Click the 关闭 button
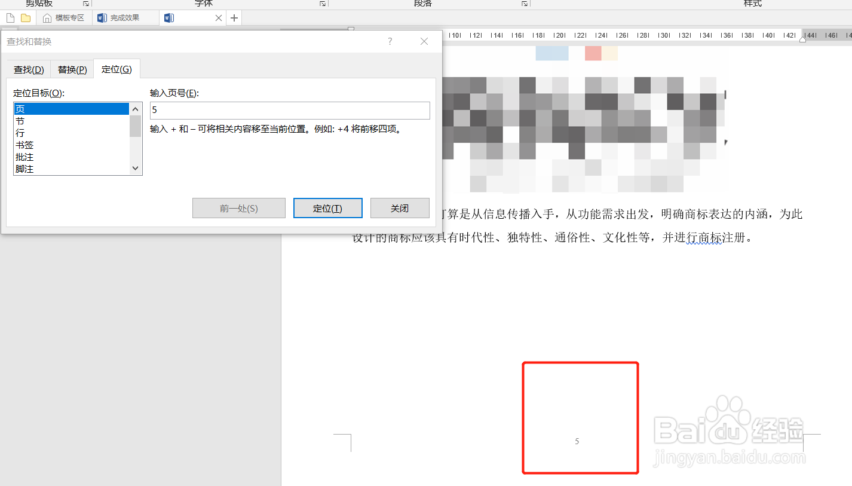The width and height of the screenshot is (852, 486). pyautogui.click(x=400, y=208)
